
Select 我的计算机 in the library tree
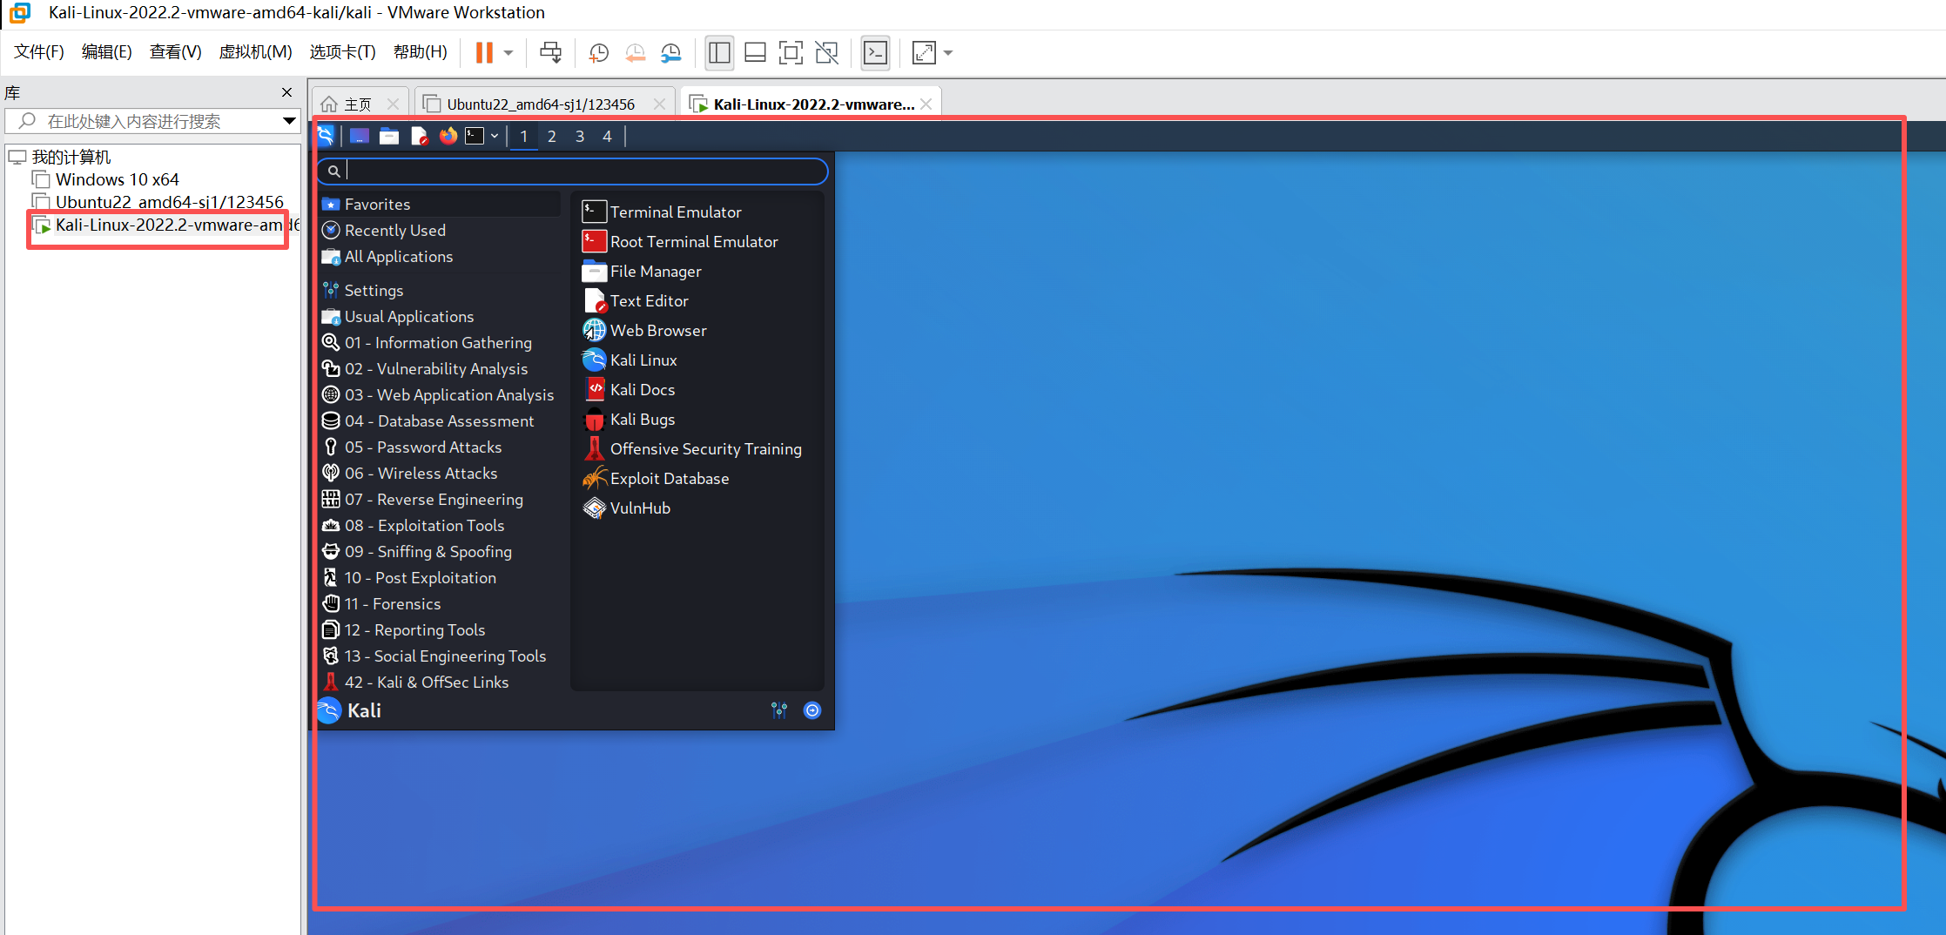[x=71, y=157]
